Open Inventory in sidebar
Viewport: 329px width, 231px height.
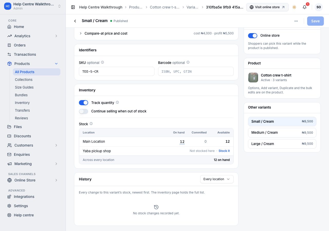coord(36,103)
